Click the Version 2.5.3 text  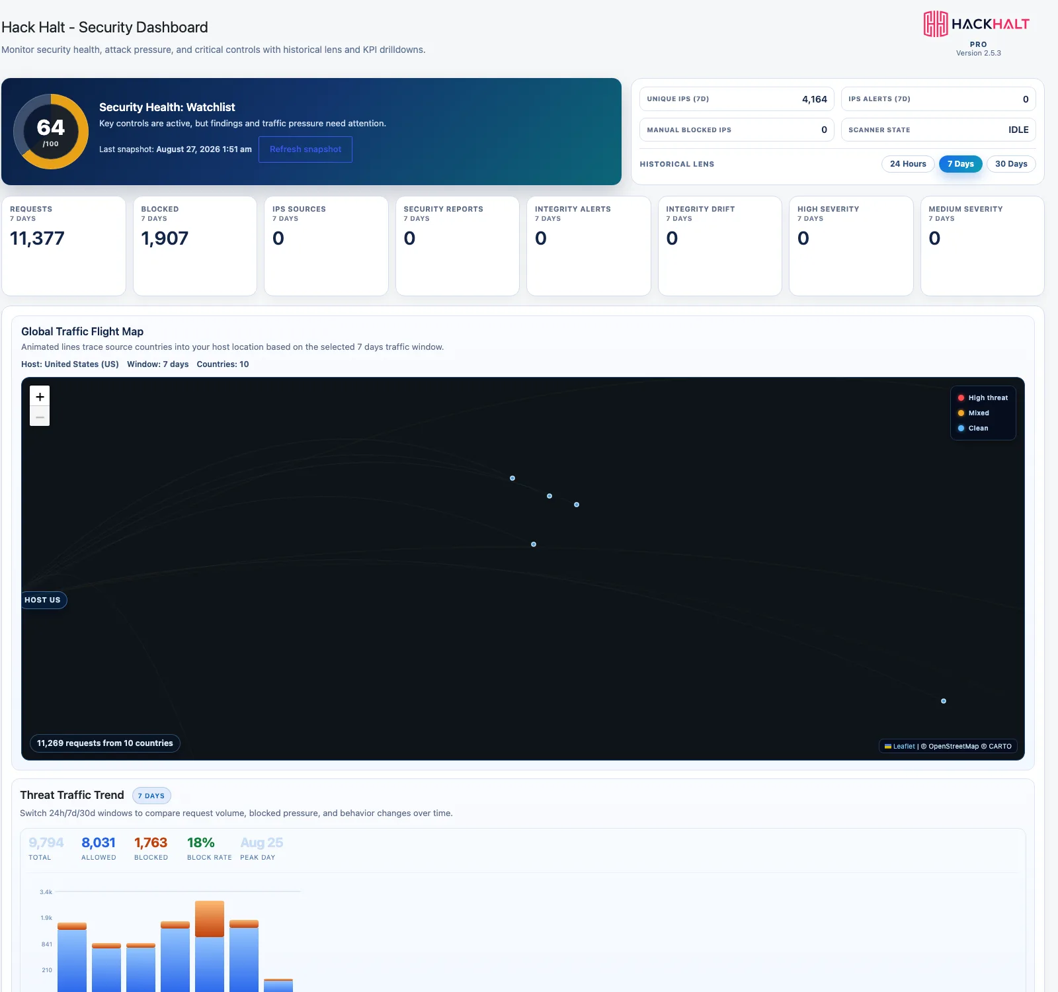(x=979, y=53)
